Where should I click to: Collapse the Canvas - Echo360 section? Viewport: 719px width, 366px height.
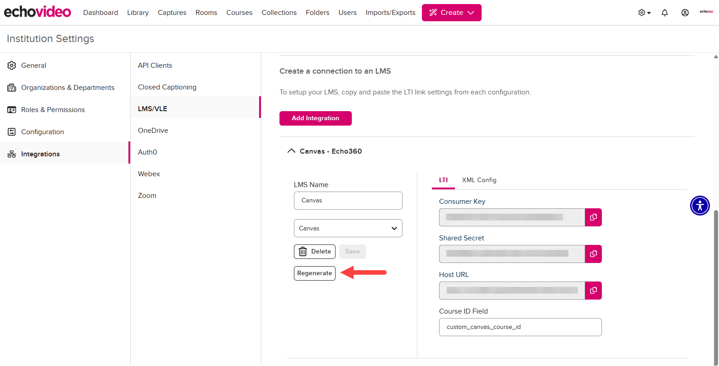point(291,151)
